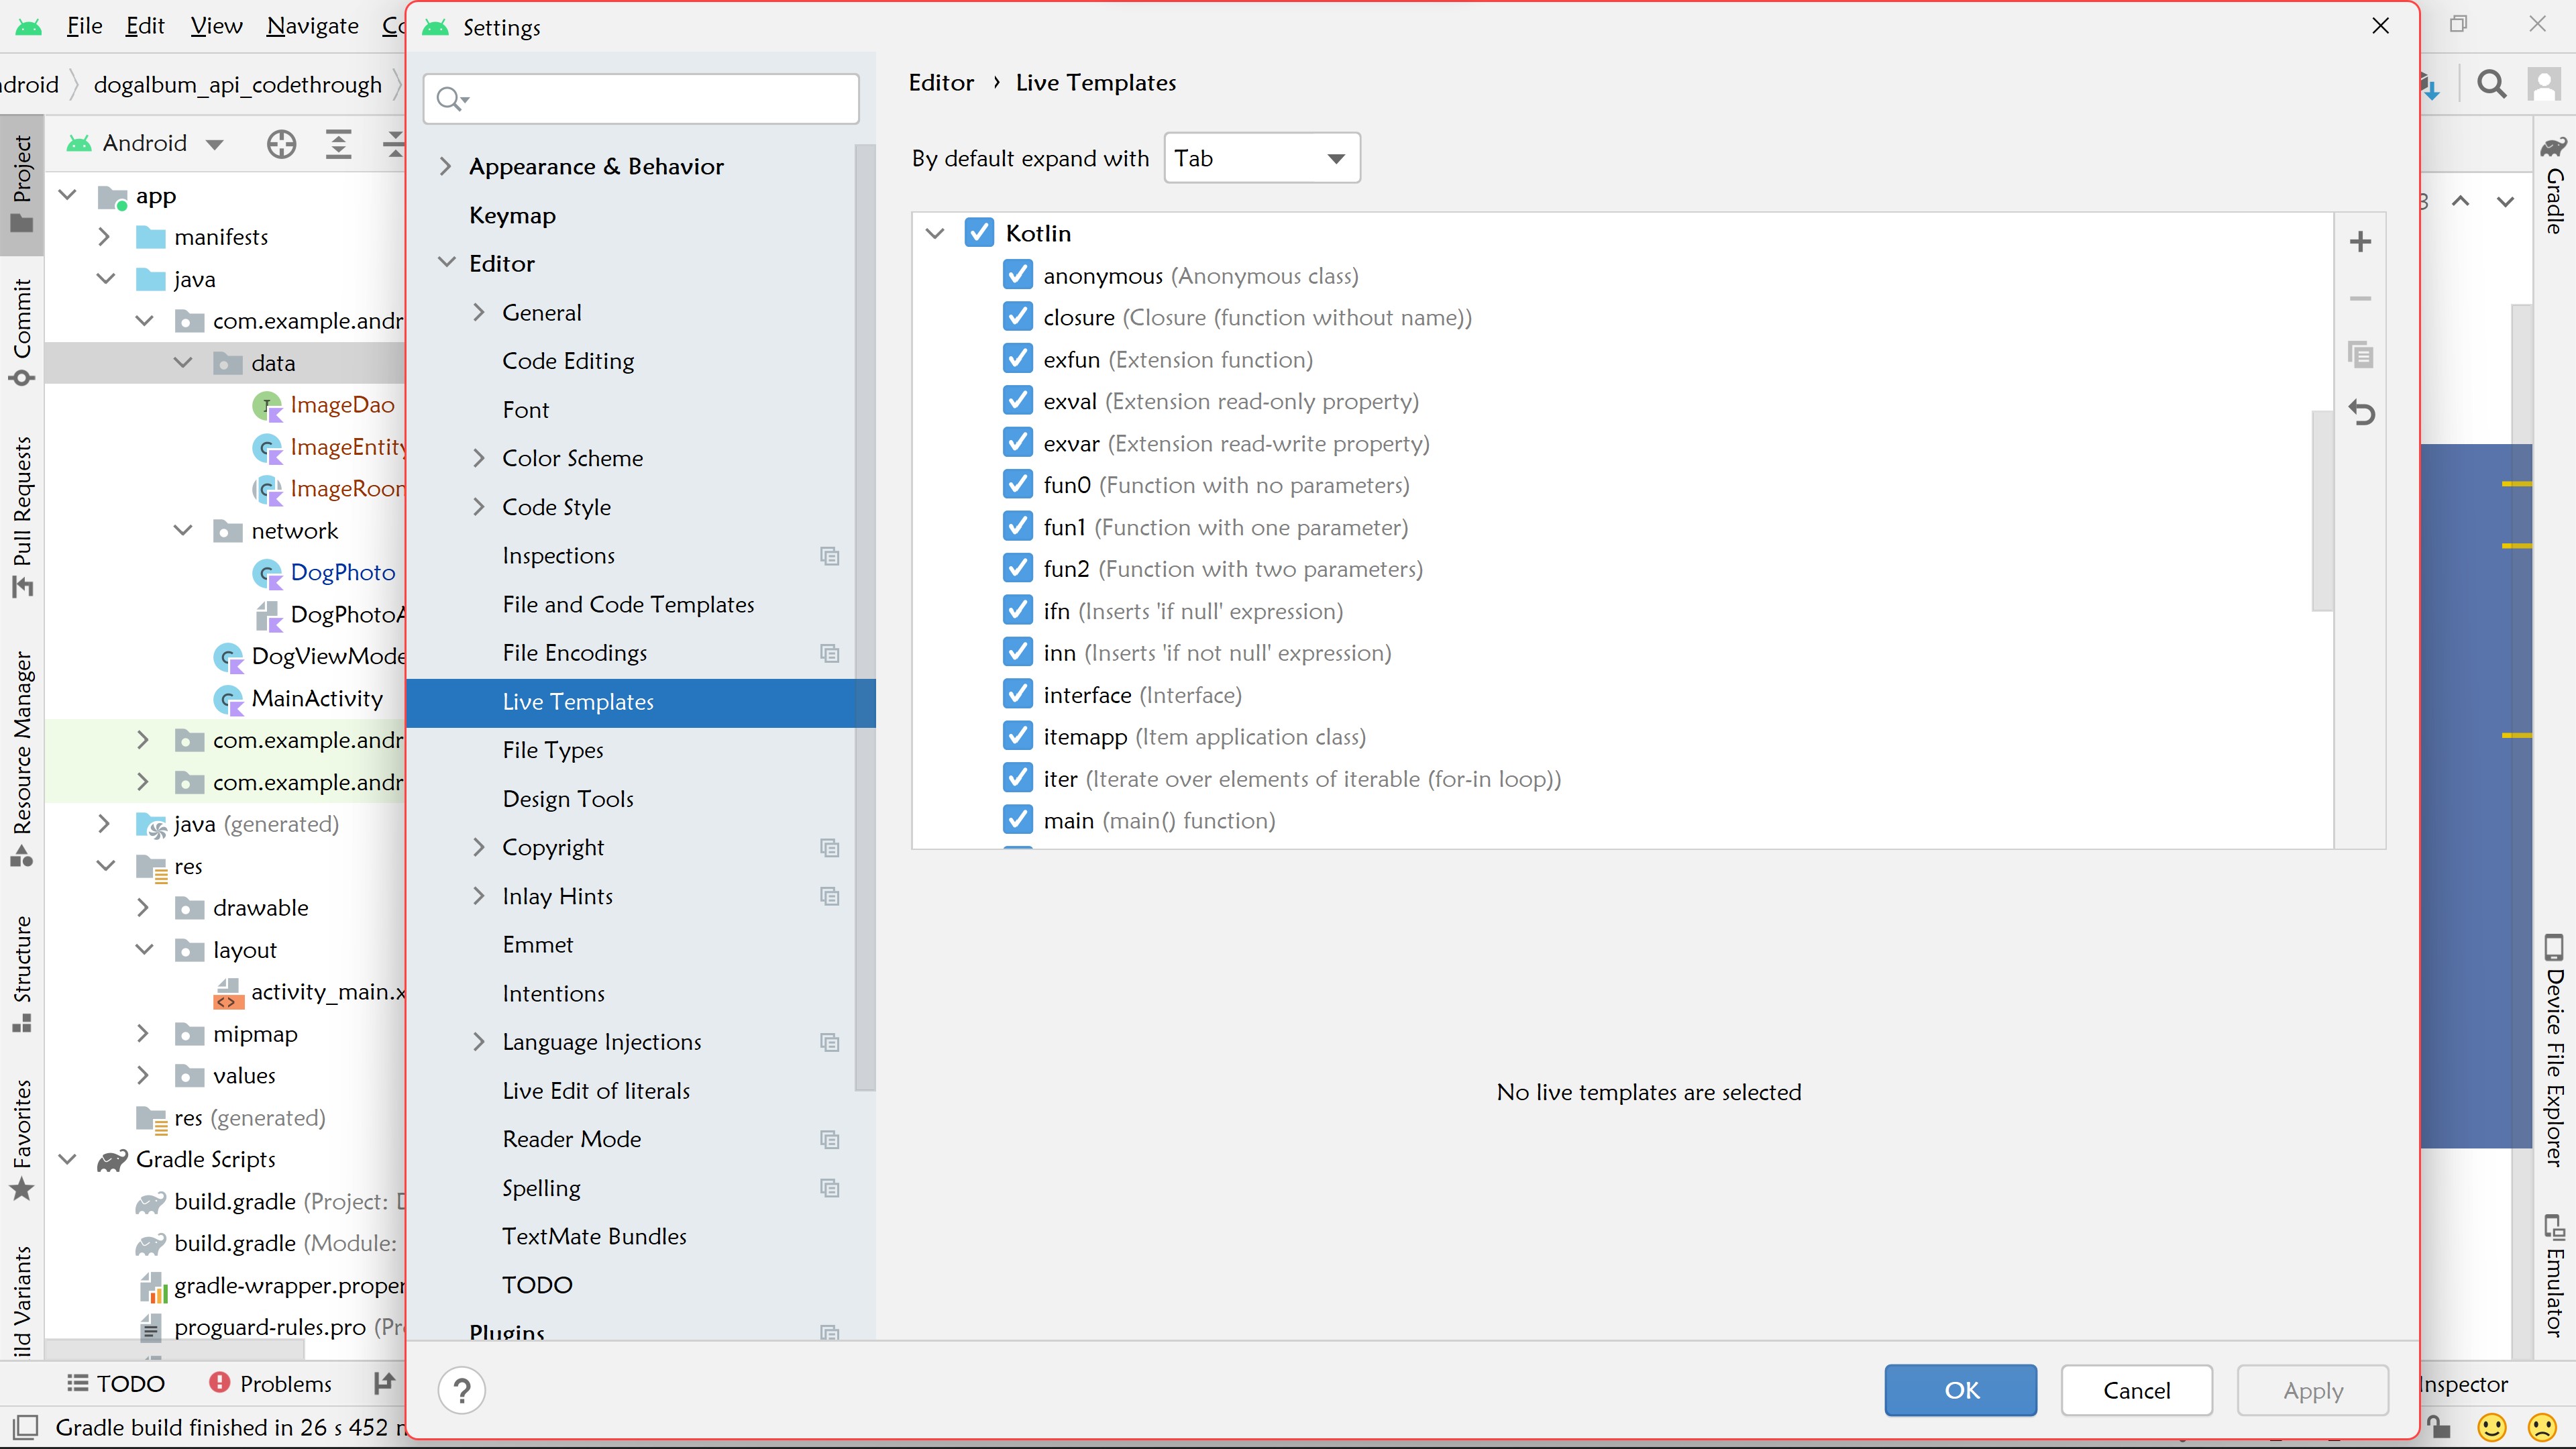This screenshot has width=2576, height=1449.
Task: Disable the iter live template
Action: click(1018, 778)
